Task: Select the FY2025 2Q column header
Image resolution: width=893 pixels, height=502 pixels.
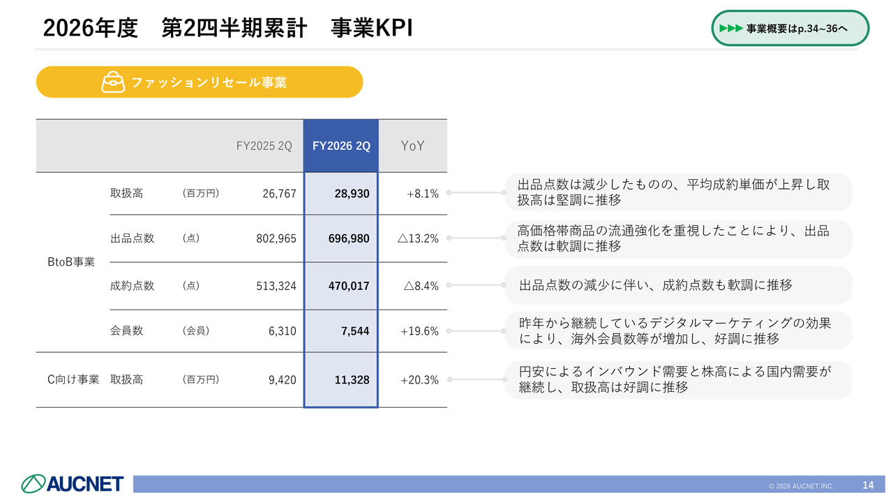Action: point(264,146)
